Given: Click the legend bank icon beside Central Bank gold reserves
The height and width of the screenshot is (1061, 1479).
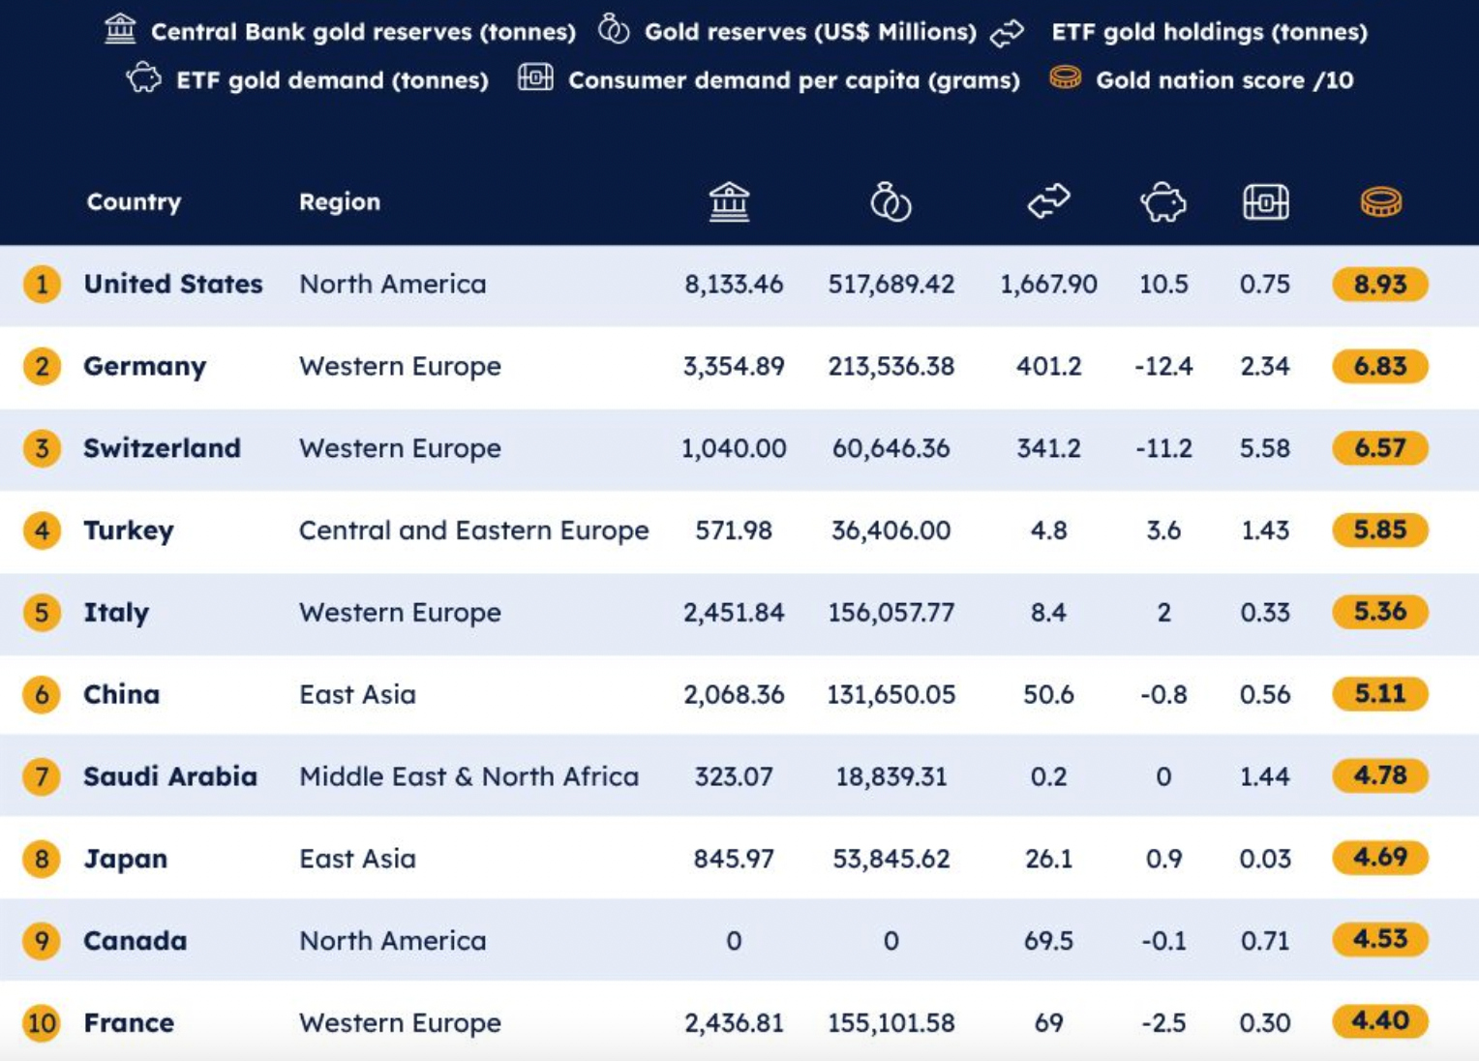Looking at the screenshot, I should coord(120,30).
